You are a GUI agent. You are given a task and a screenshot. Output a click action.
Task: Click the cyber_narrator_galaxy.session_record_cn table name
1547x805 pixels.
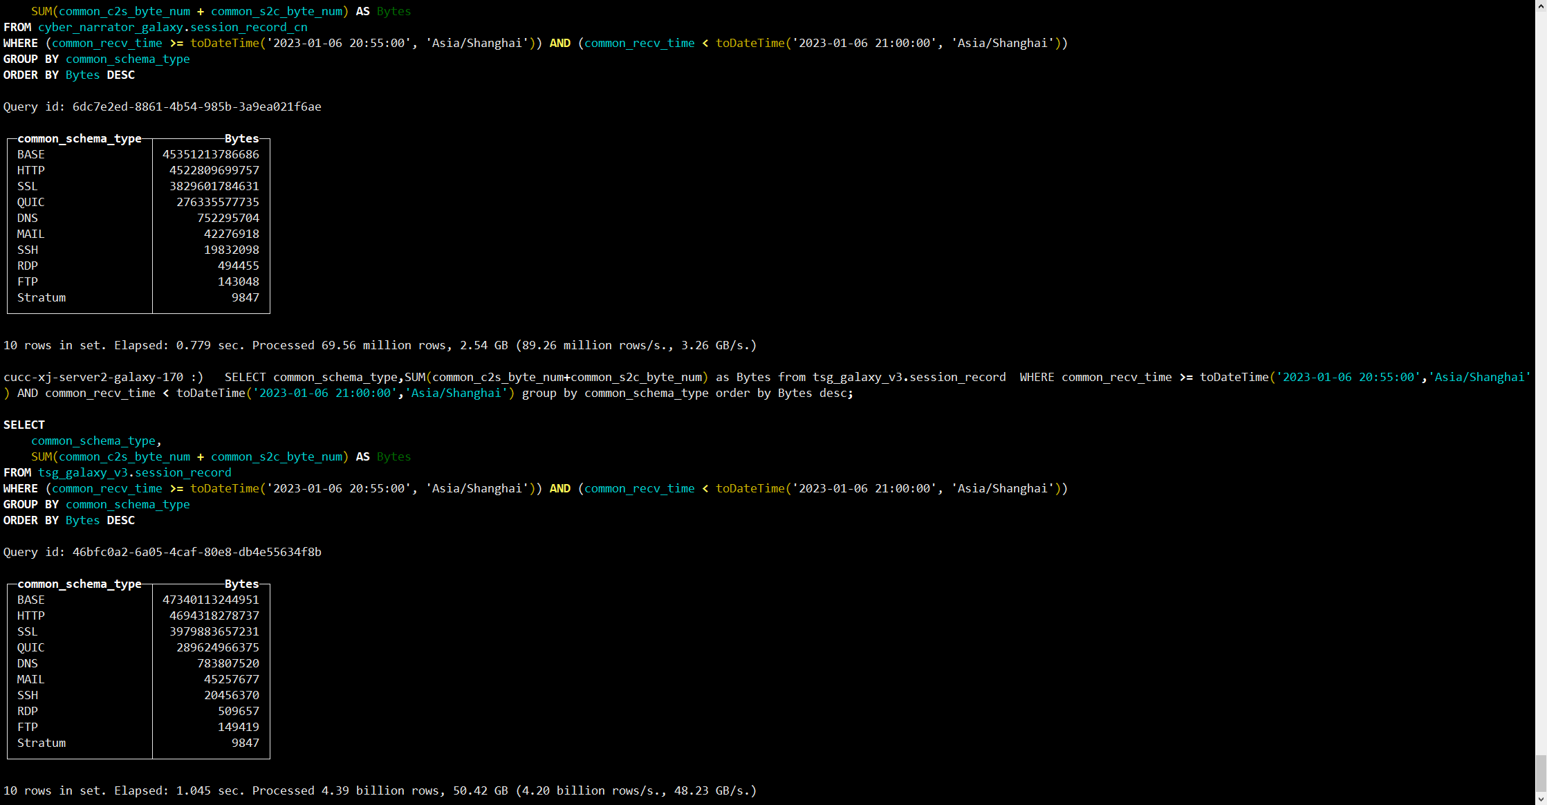tap(172, 27)
